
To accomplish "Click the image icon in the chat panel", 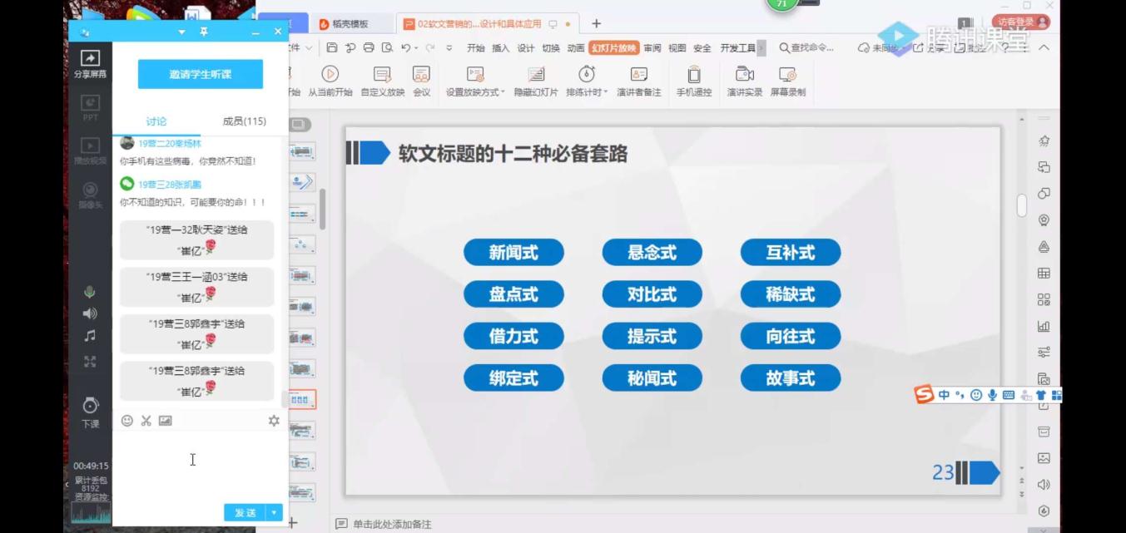I will (x=165, y=421).
